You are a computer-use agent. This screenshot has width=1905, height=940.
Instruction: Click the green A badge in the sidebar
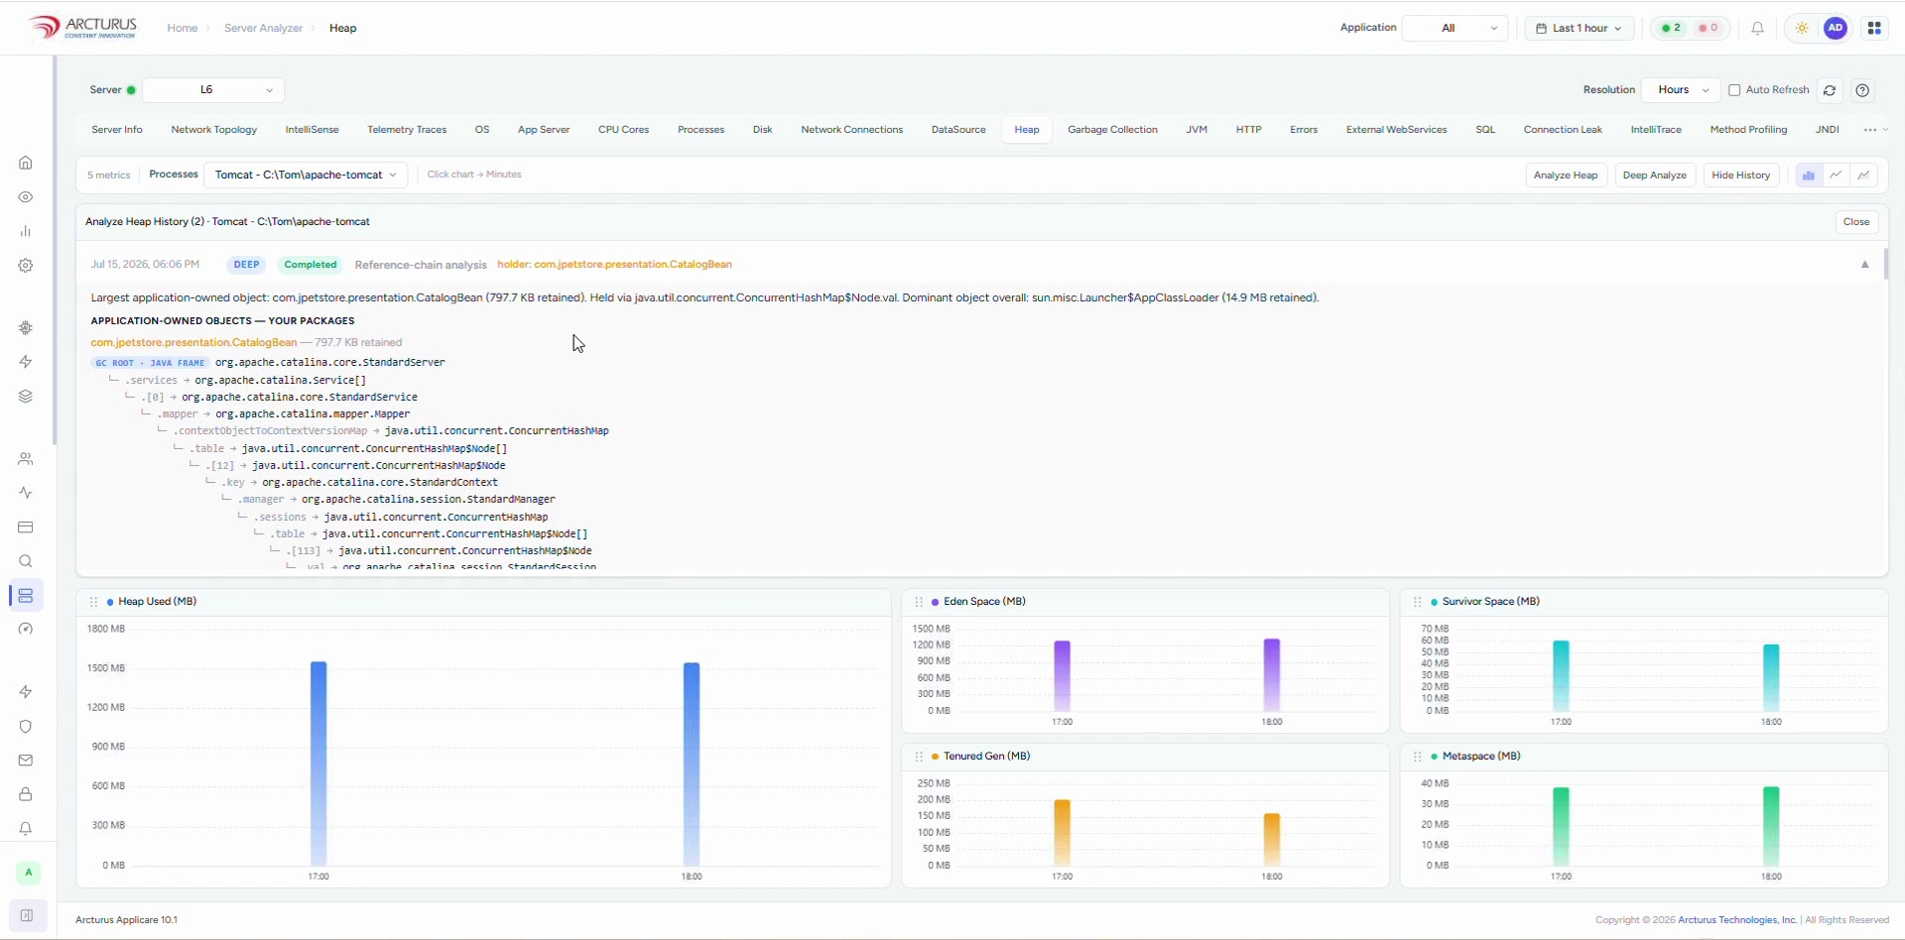pyautogui.click(x=28, y=873)
